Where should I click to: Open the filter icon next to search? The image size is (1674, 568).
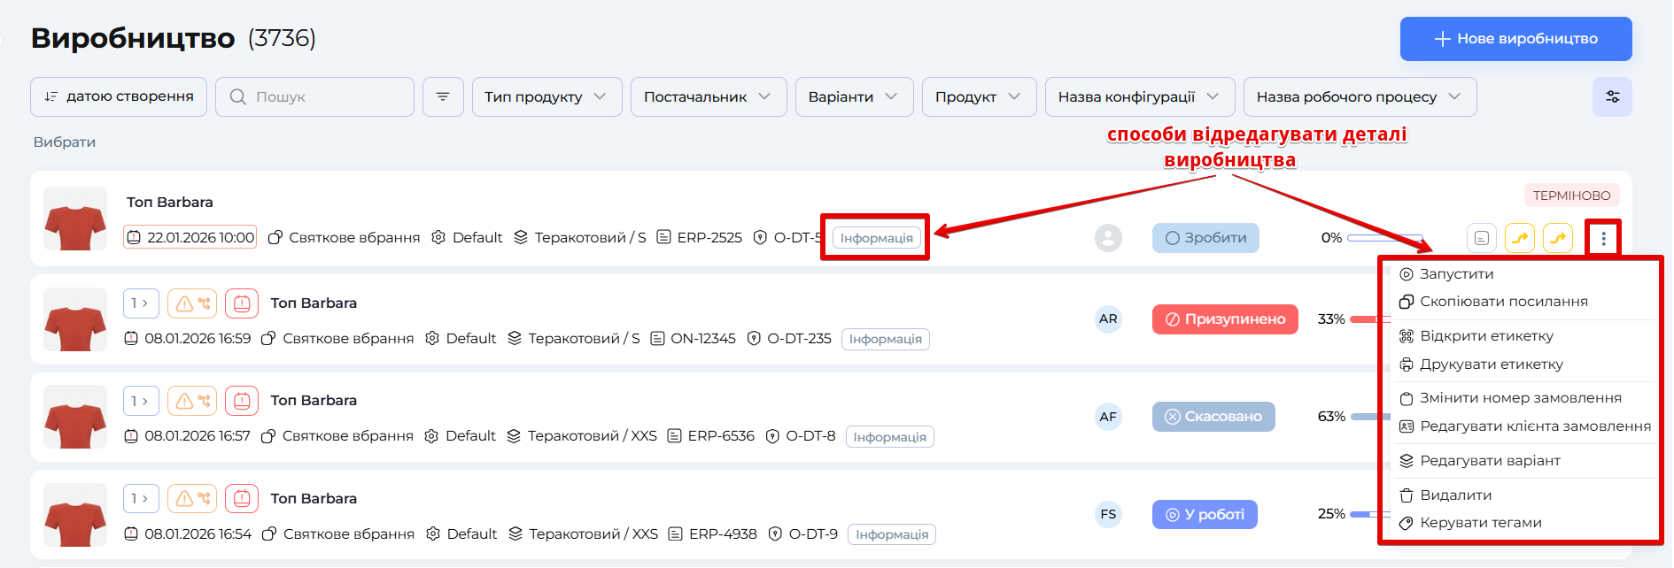(x=443, y=96)
